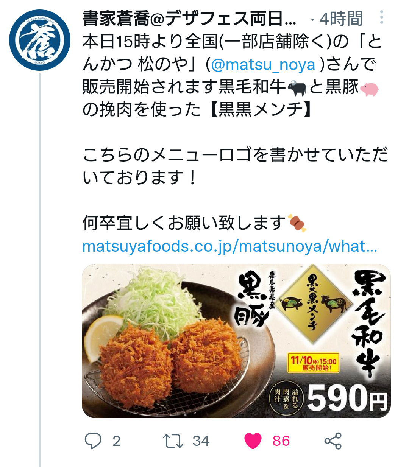Image resolution: width=409 pixels, height=467 pixels.
Task: Tap the share icon
Action: [x=333, y=441]
